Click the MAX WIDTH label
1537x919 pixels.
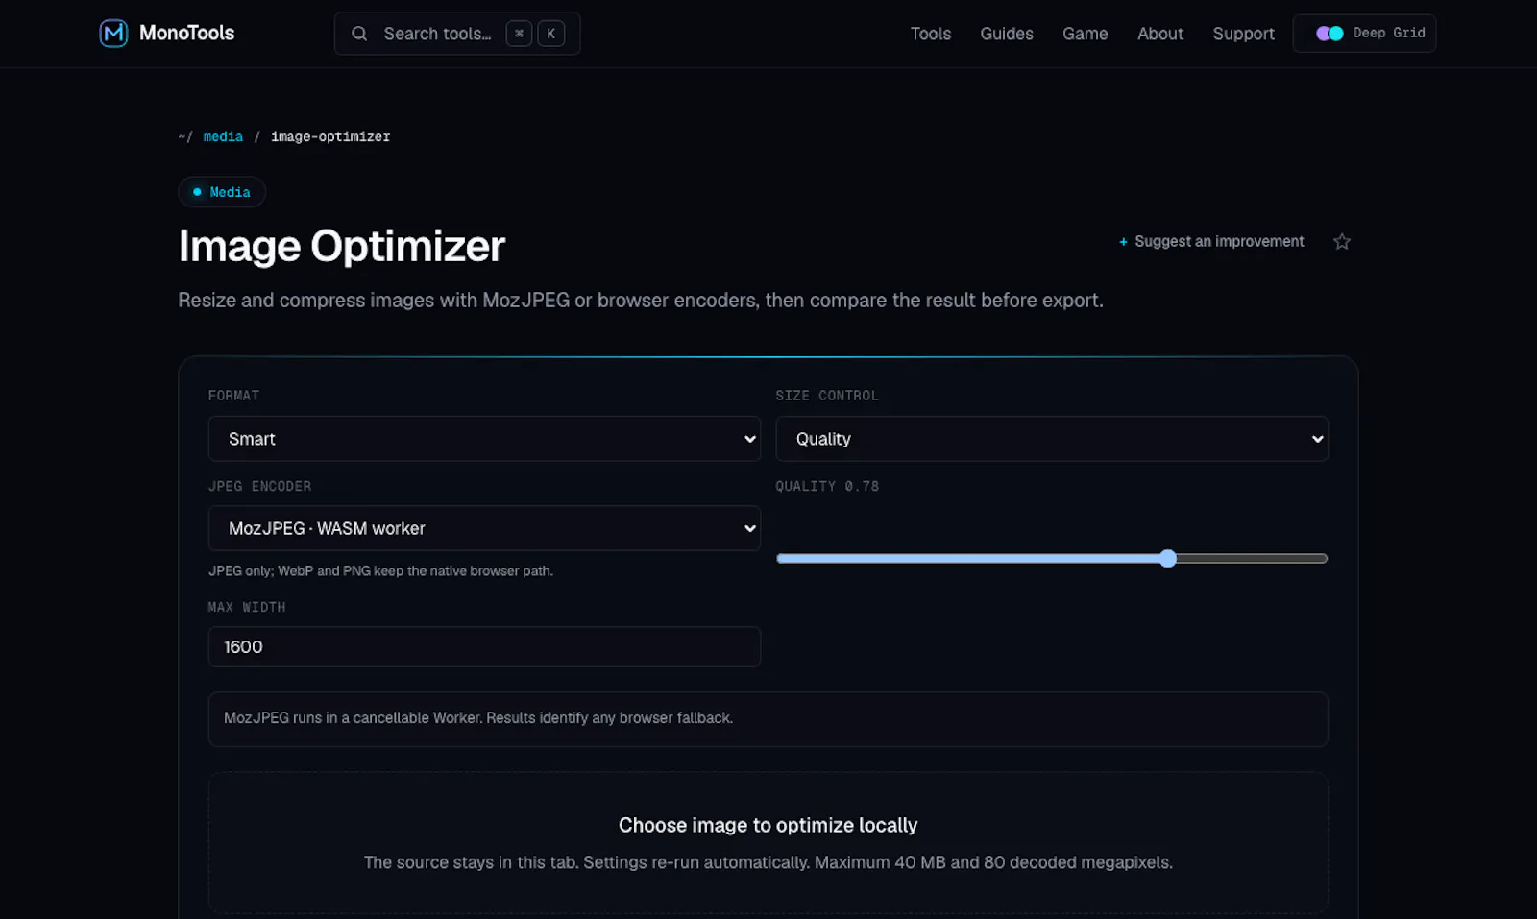click(247, 608)
